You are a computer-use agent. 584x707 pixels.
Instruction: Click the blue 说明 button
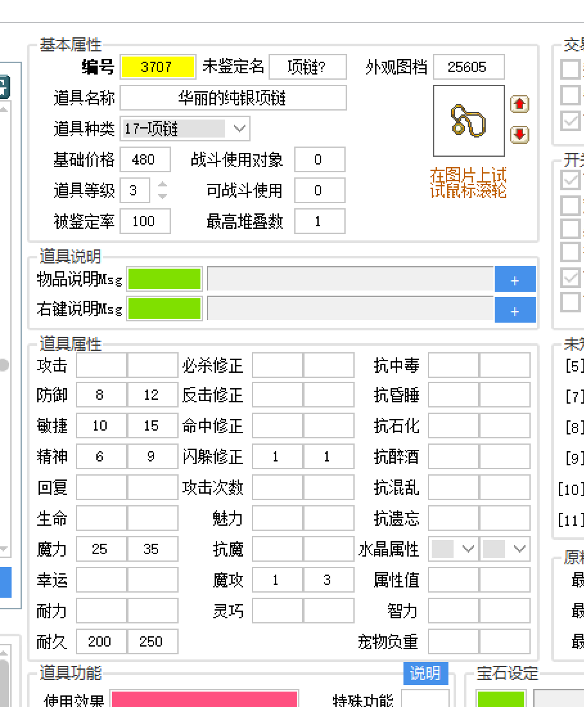pos(425,674)
